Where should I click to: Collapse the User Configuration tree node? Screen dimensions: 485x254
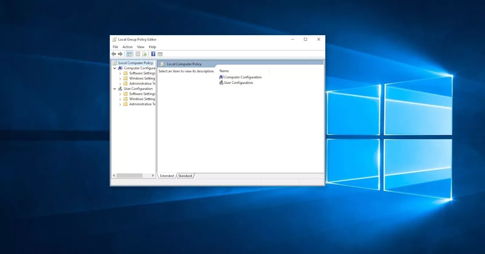tap(115, 89)
